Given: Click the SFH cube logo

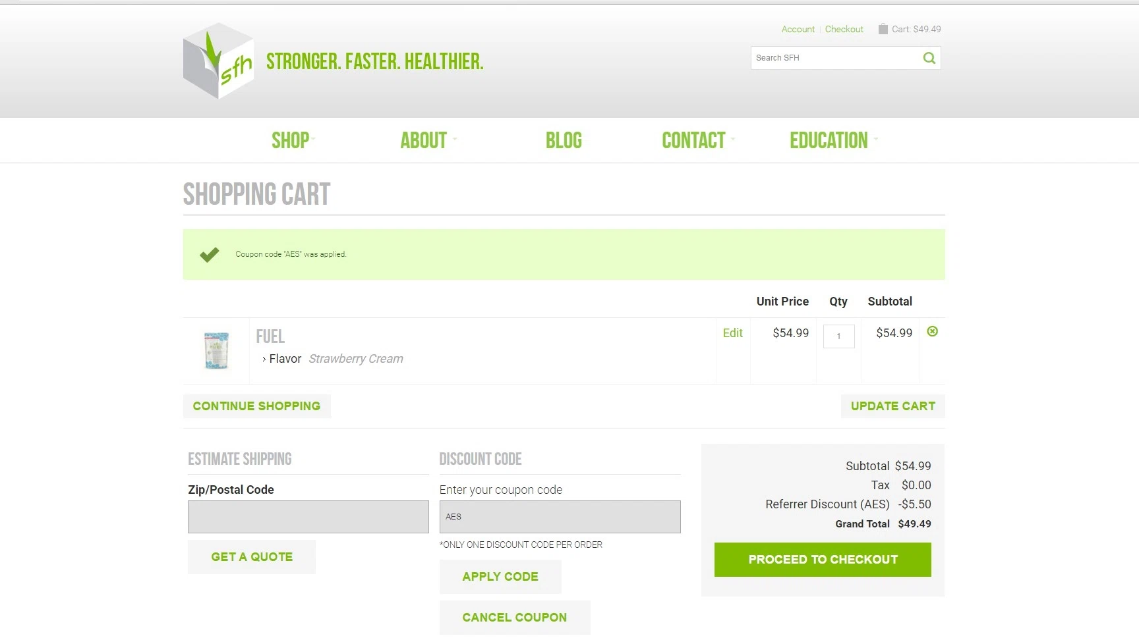Looking at the screenshot, I should pos(218,61).
